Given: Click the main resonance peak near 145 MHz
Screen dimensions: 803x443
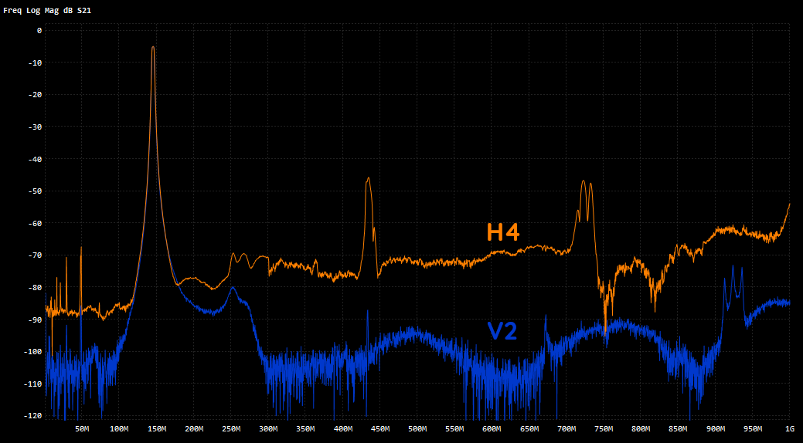Looking at the screenshot, I should 152,47.
